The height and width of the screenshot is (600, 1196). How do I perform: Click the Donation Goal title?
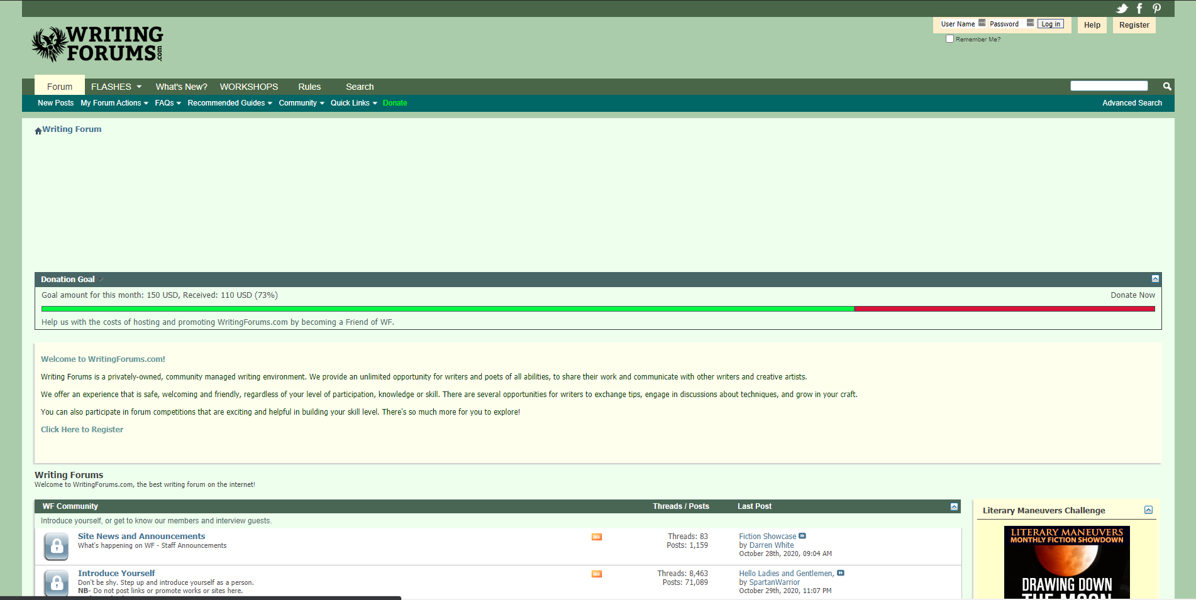(68, 280)
